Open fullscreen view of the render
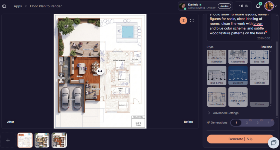280x150 pixels. (192, 21)
